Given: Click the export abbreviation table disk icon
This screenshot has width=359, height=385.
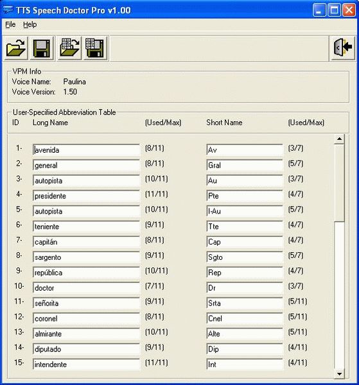Looking at the screenshot, I should [95, 48].
